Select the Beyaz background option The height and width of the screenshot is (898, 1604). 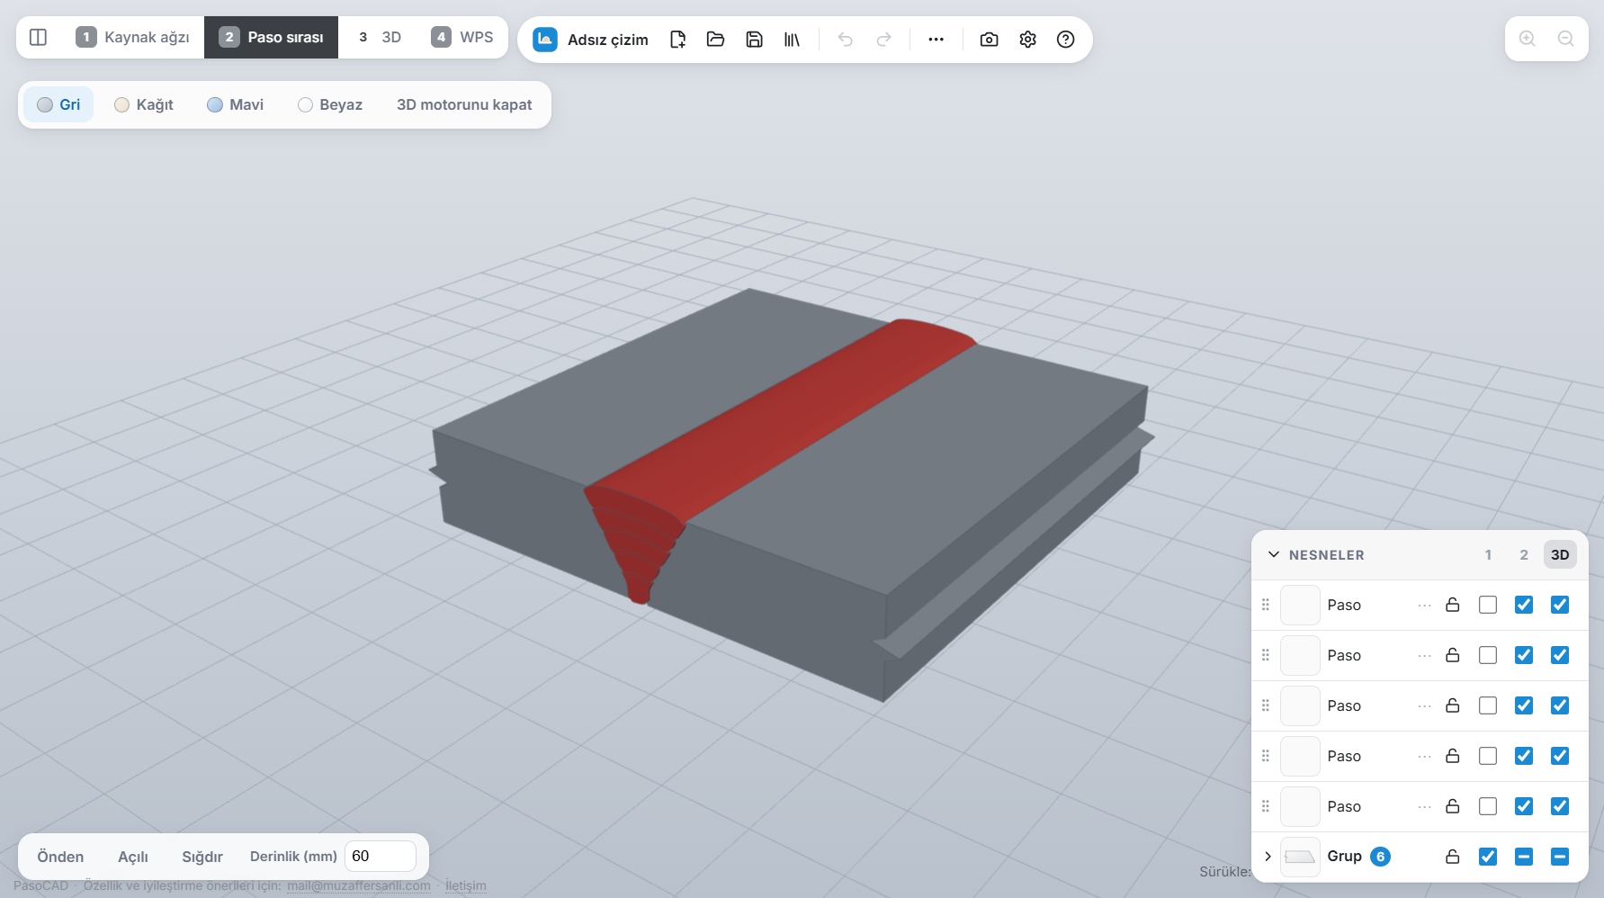tap(330, 104)
